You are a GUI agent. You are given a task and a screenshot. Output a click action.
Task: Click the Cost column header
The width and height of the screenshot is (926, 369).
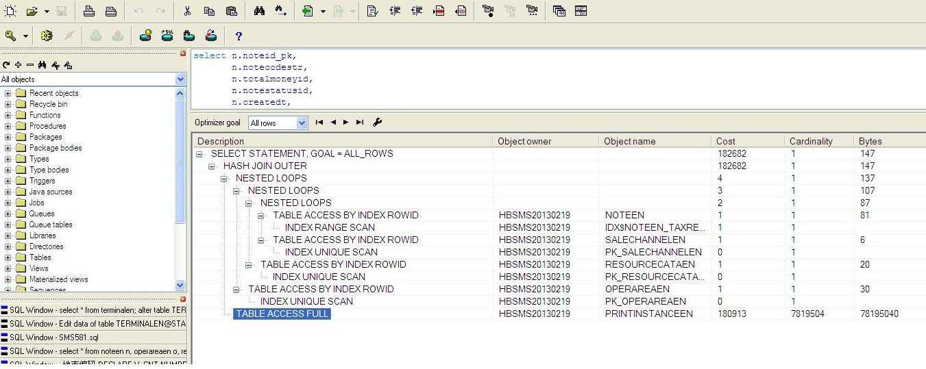point(748,141)
